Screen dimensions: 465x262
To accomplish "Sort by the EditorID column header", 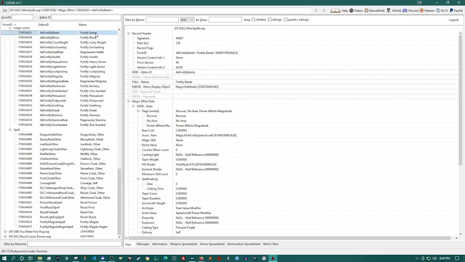I will pos(58,25).
